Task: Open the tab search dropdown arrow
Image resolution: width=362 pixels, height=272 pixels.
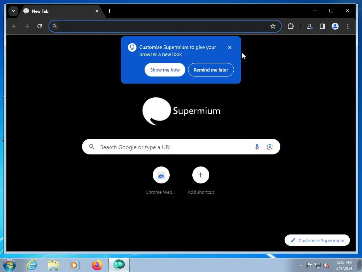Action: pyautogui.click(x=13, y=11)
